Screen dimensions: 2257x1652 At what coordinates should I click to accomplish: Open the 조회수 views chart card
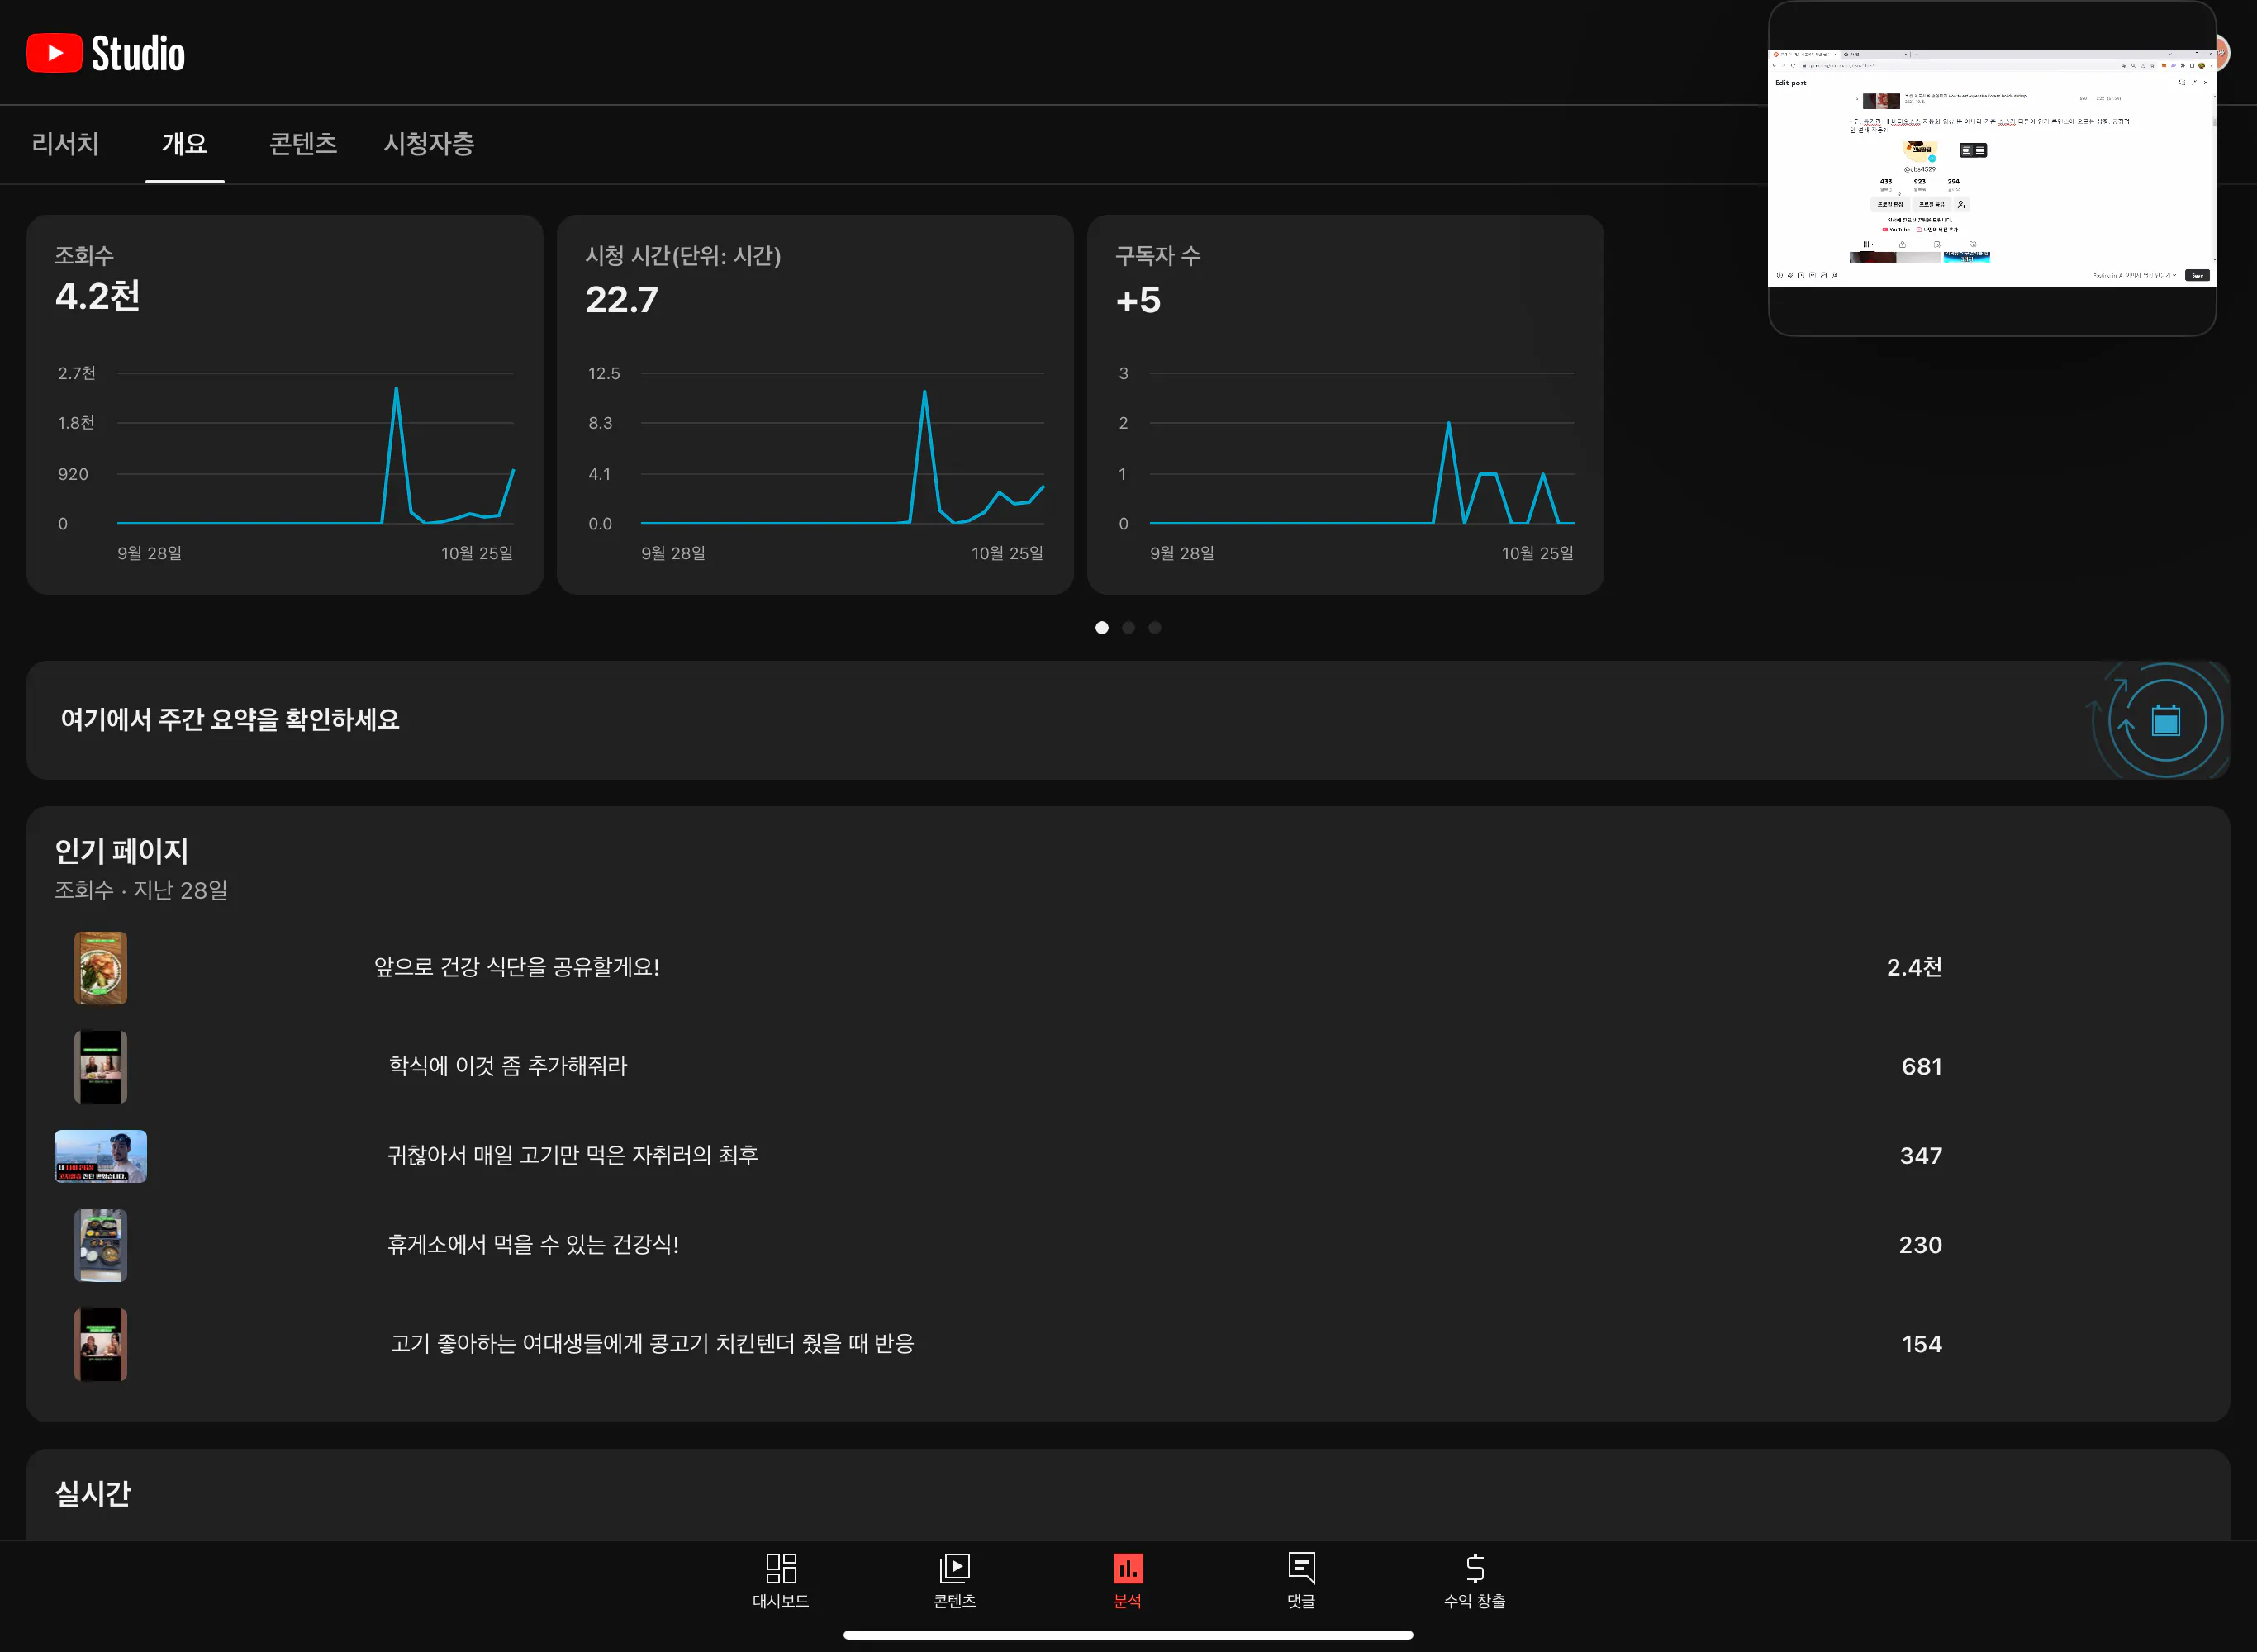point(284,404)
